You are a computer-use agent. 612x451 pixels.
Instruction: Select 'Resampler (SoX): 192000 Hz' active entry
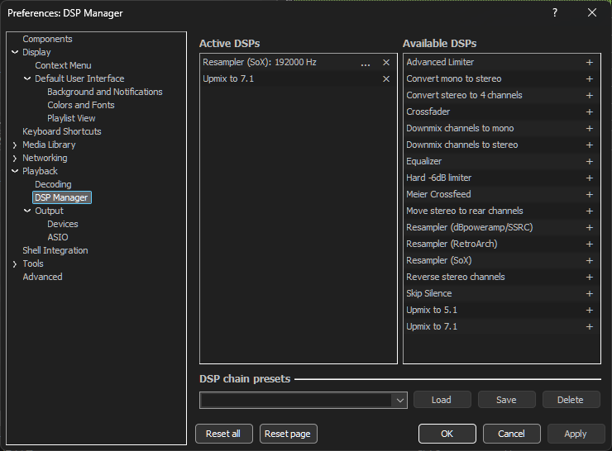260,63
